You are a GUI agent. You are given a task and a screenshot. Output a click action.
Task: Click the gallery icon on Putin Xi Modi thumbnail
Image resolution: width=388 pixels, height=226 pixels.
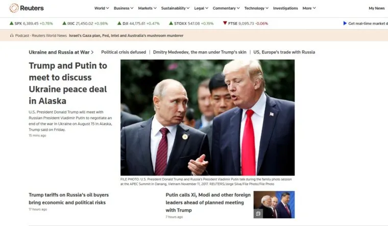[258, 214]
